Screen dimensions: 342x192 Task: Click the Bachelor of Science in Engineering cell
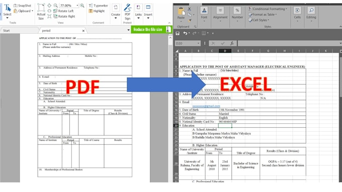[x=245, y=165]
